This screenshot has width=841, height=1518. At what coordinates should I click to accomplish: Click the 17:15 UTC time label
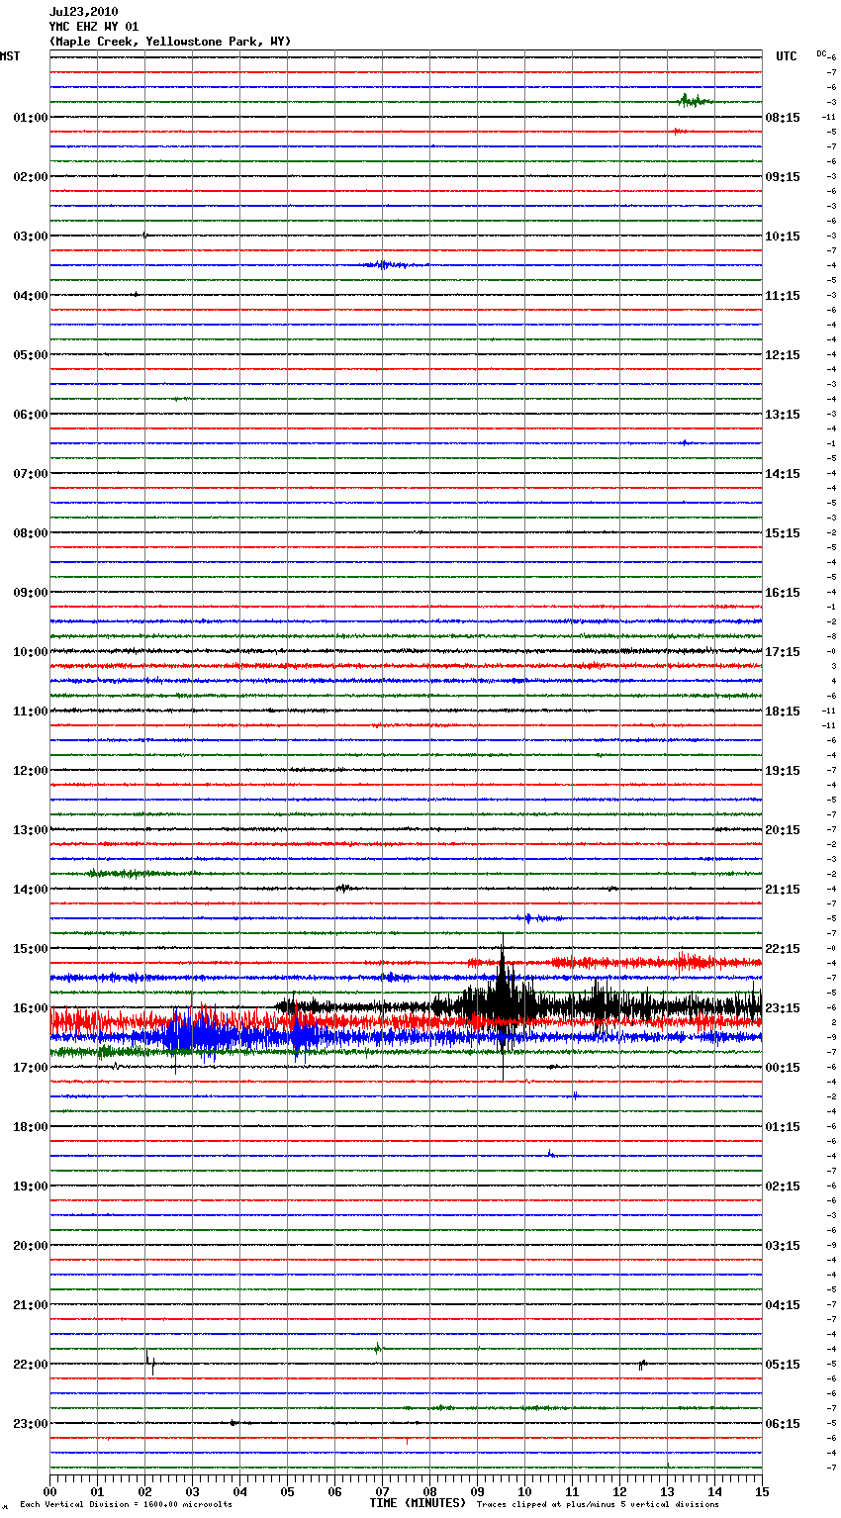[x=783, y=652]
